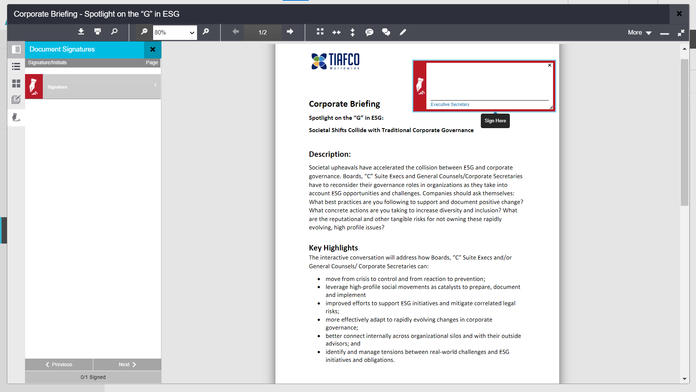The width and height of the screenshot is (696, 392).
Task: Click the fit to height icon
Action: (352, 32)
